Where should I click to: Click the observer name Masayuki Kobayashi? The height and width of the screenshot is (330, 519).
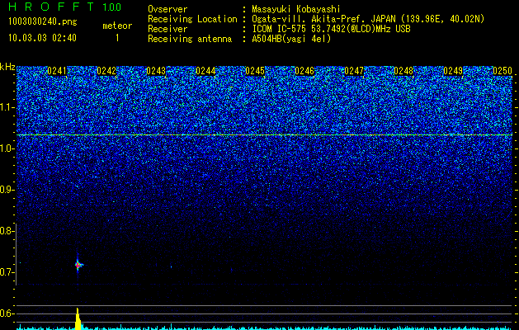[x=296, y=10]
